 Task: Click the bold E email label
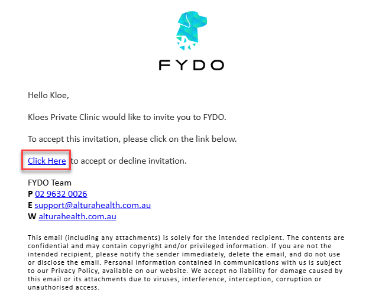click(x=30, y=205)
